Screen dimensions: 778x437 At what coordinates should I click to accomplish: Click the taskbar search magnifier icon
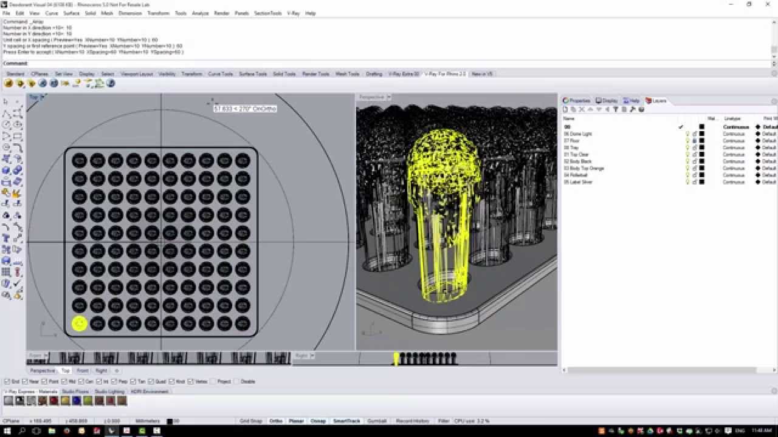[x=22, y=430]
